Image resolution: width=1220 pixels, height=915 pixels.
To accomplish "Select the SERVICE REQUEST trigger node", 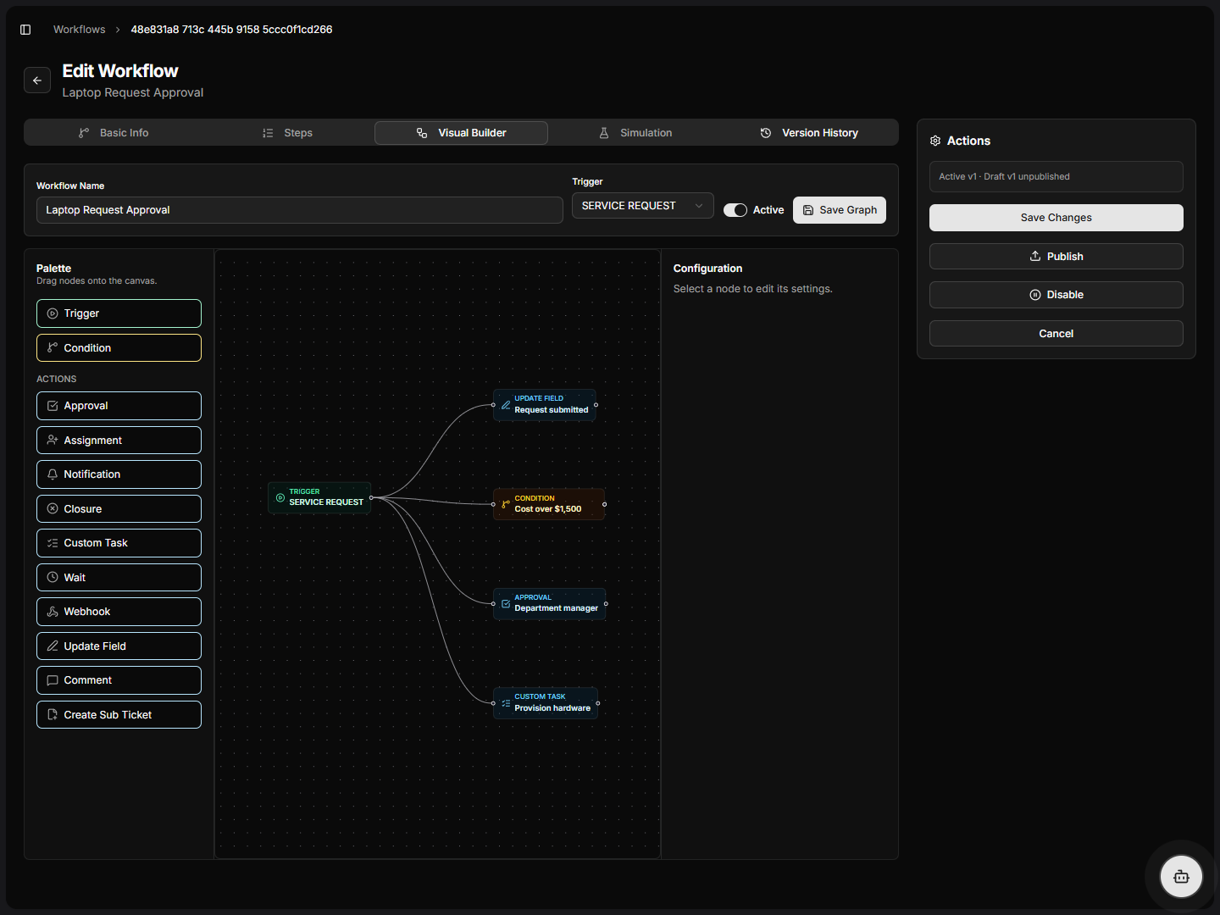I will 319,497.
